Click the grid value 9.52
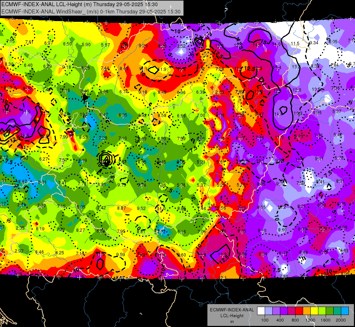Image resolution: width=355 pixels, height=327 pixels. click(141, 208)
